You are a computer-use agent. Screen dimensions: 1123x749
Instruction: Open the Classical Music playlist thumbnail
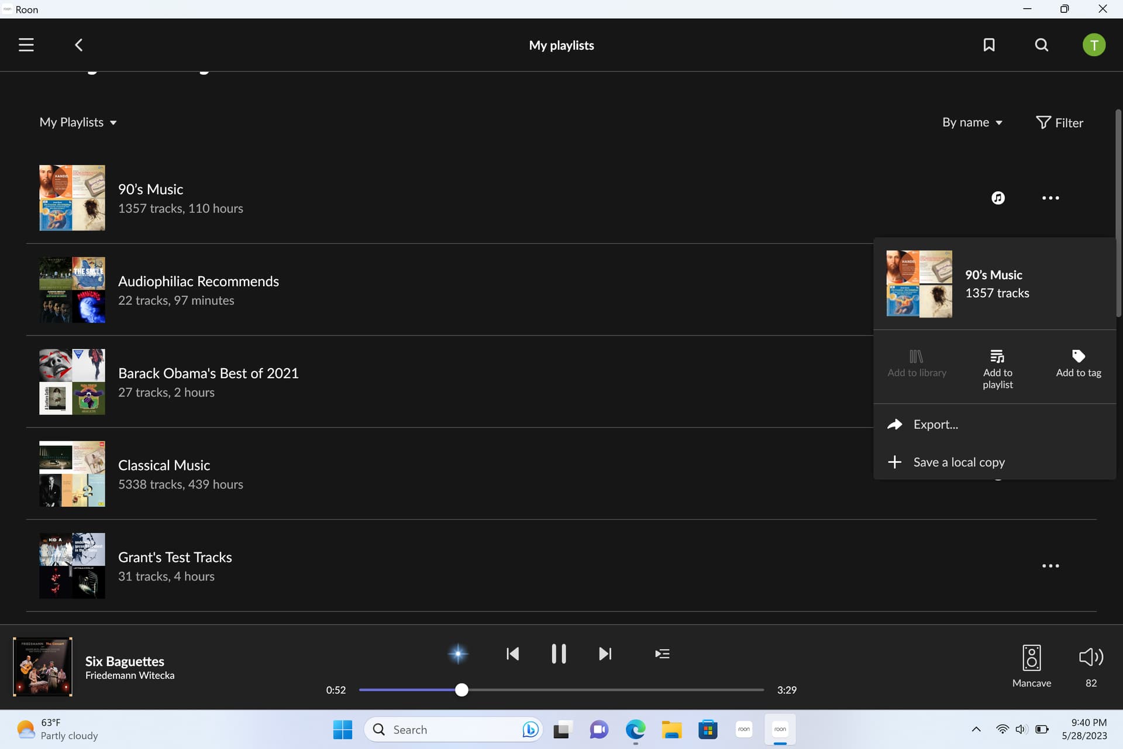coord(72,474)
